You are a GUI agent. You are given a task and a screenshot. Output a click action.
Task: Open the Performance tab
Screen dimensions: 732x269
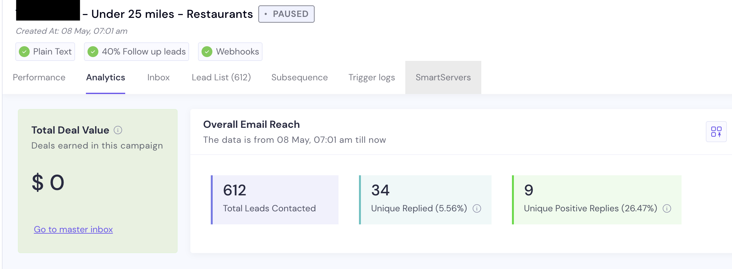point(39,77)
